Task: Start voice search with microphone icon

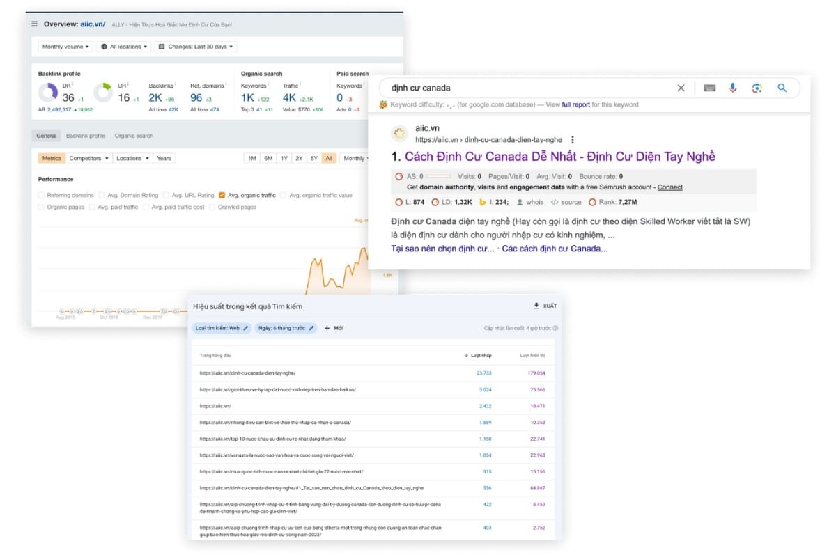Action: click(733, 88)
